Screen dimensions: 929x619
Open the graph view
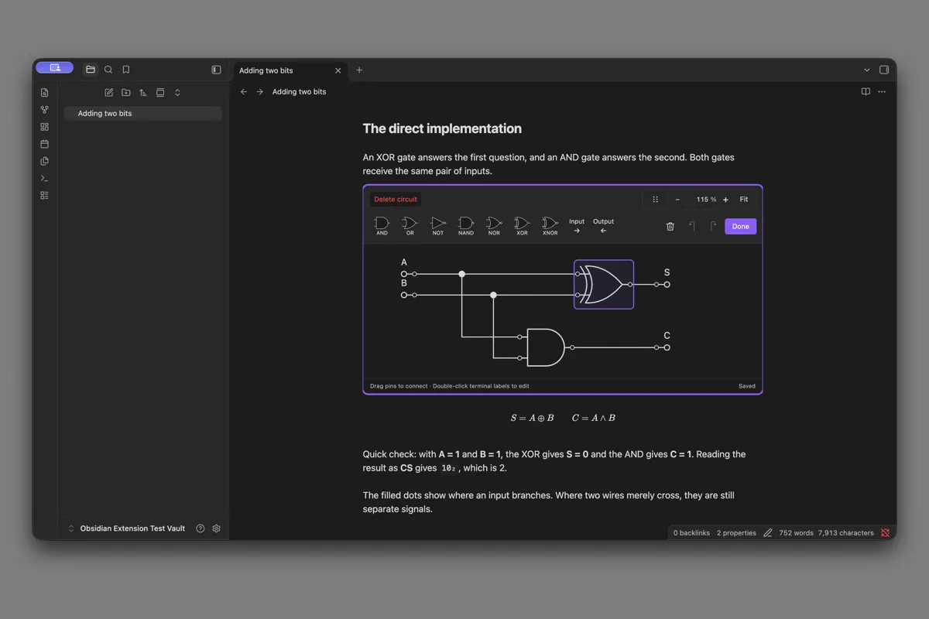coord(44,110)
